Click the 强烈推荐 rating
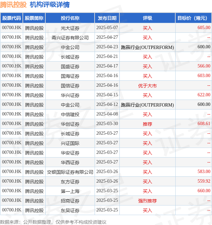 pos(147,201)
